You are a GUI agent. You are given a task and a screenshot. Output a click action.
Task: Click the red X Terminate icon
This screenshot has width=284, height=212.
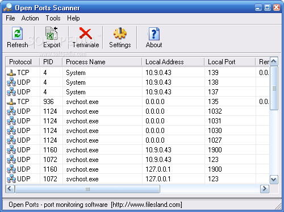(86, 34)
